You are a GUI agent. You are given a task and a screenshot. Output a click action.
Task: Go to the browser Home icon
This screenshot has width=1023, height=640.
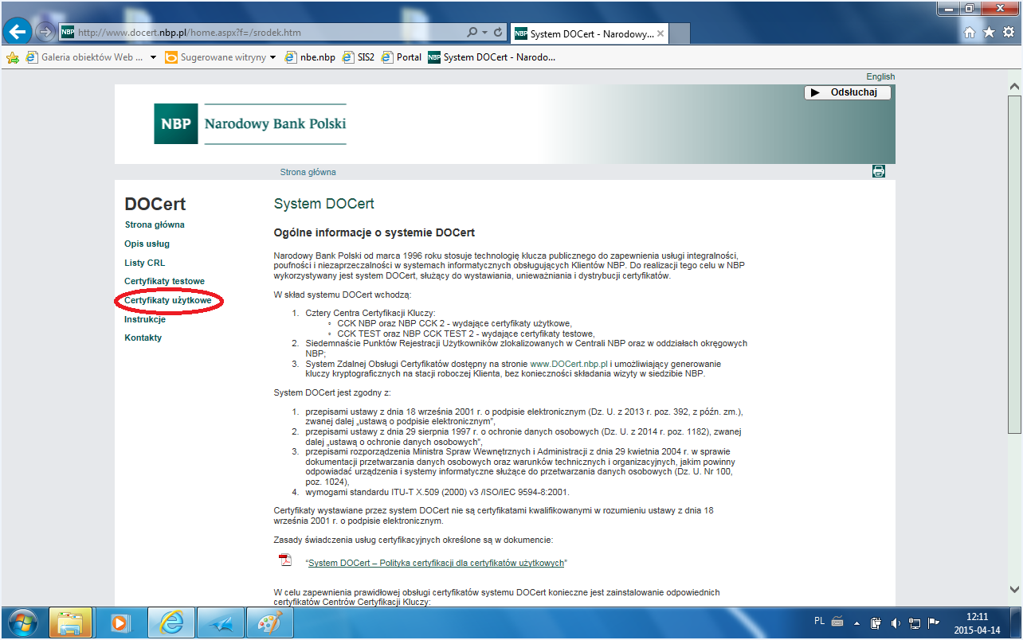pos(970,33)
